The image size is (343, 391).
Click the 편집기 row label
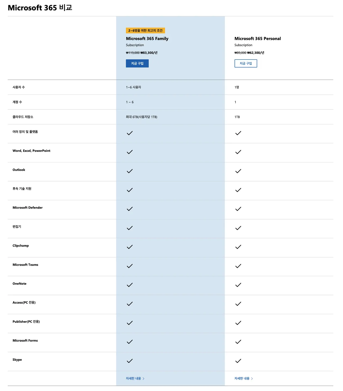coord(17,227)
